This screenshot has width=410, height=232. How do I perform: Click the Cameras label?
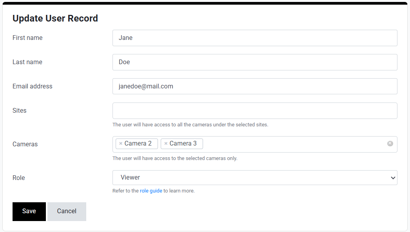pyautogui.click(x=25, y=144)
